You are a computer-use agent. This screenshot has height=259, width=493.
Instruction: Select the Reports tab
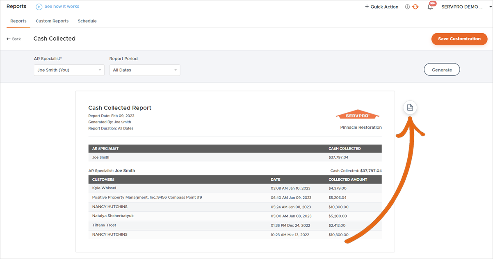pyautogui.click(x=18, y=21)
